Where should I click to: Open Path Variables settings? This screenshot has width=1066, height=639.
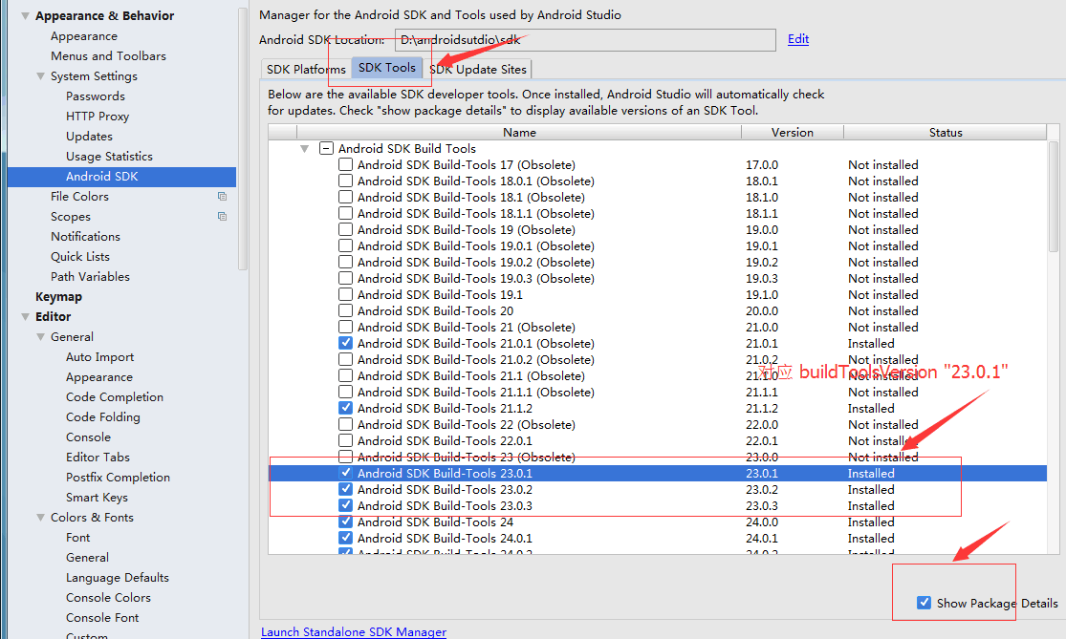pos(90,276)
